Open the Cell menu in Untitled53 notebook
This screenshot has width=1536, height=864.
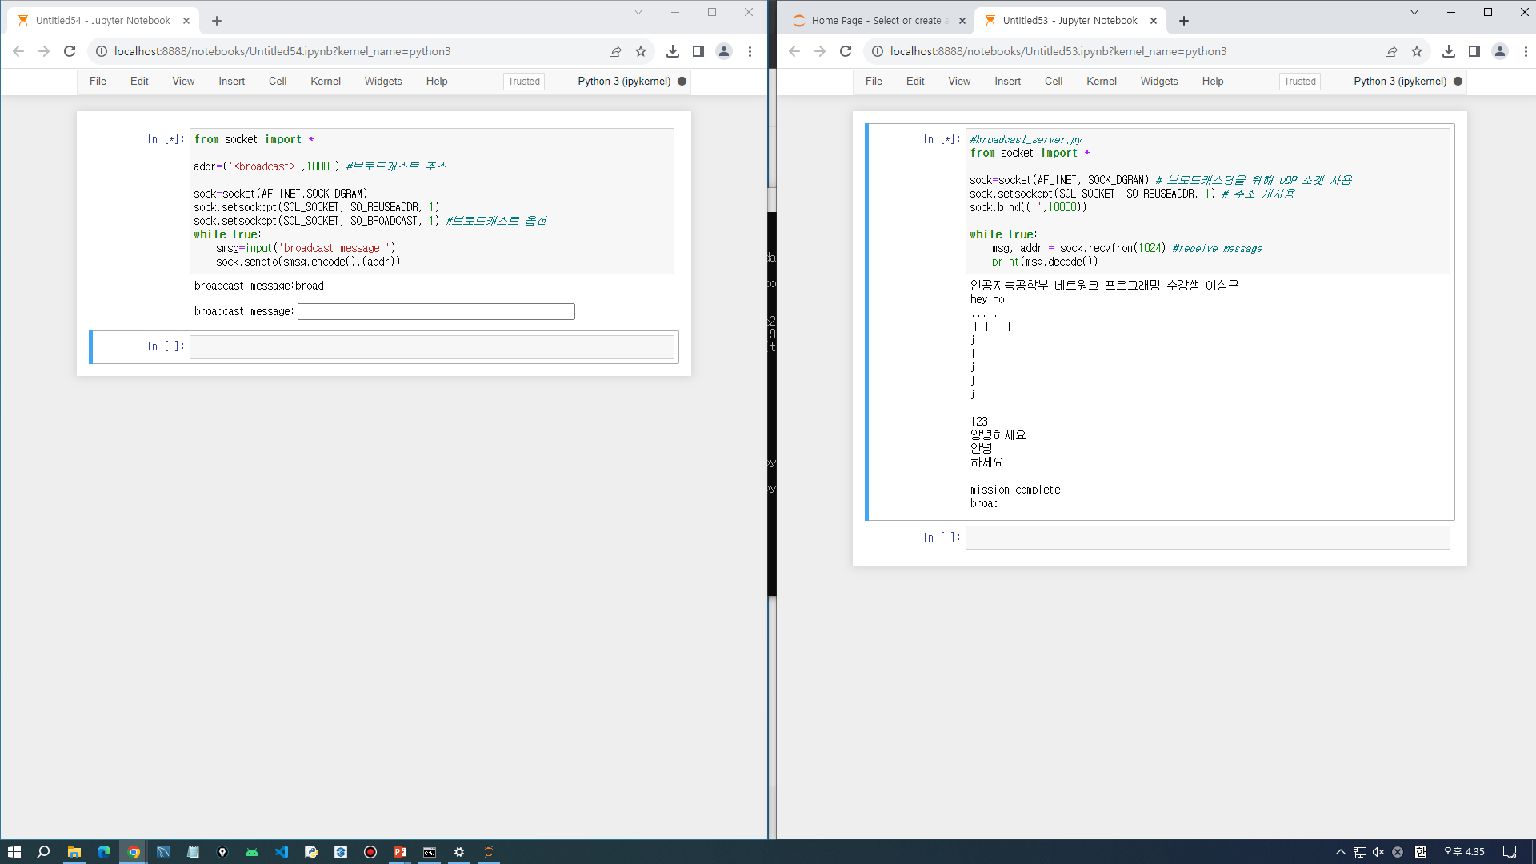1053,82
